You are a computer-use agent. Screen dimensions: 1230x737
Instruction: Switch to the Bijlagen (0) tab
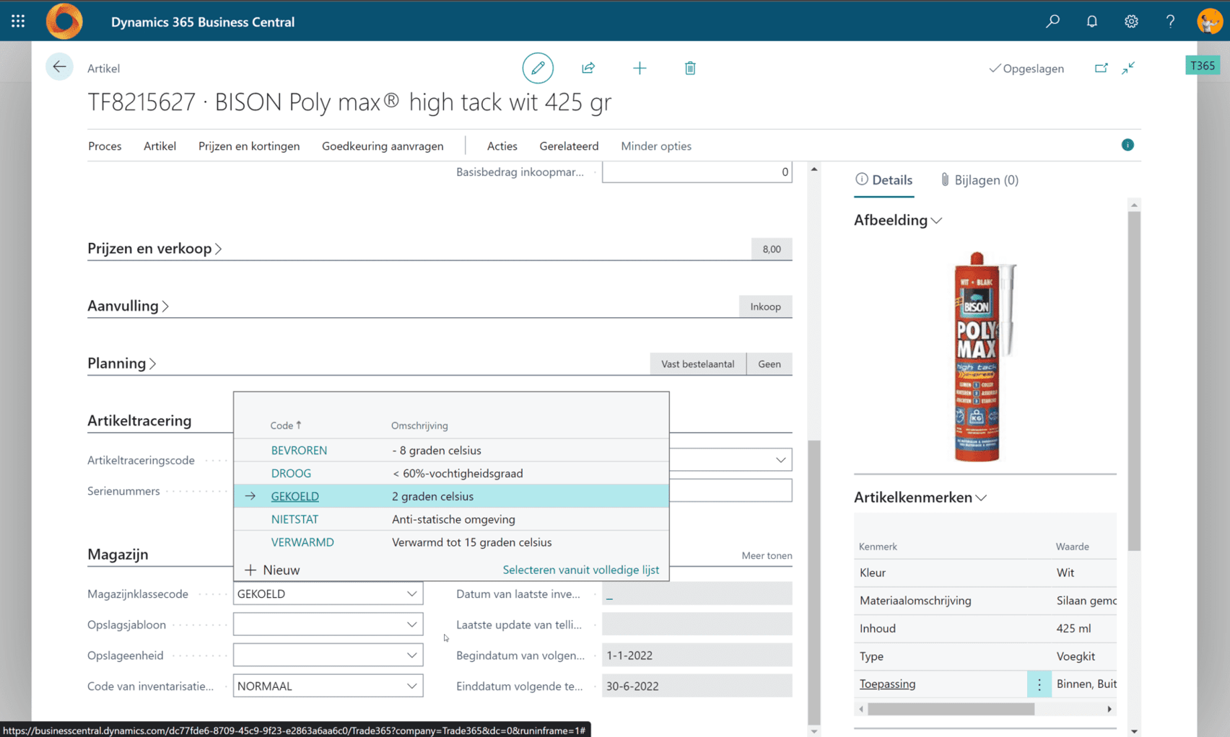[x=980, y=180]
